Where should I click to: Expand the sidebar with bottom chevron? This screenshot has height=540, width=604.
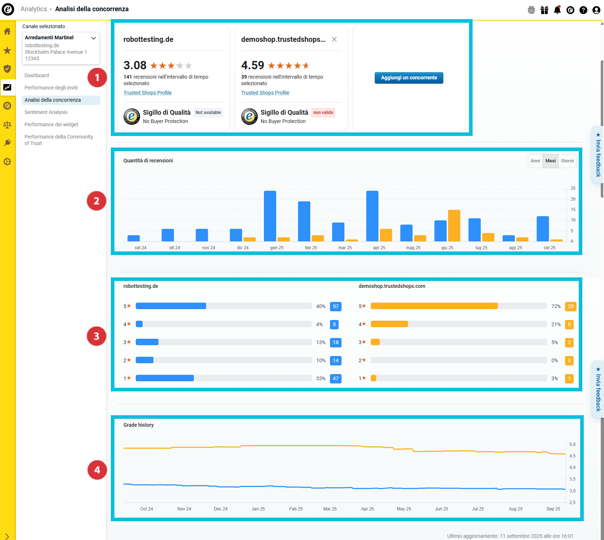pyautogui.click(x=7, y=536)
